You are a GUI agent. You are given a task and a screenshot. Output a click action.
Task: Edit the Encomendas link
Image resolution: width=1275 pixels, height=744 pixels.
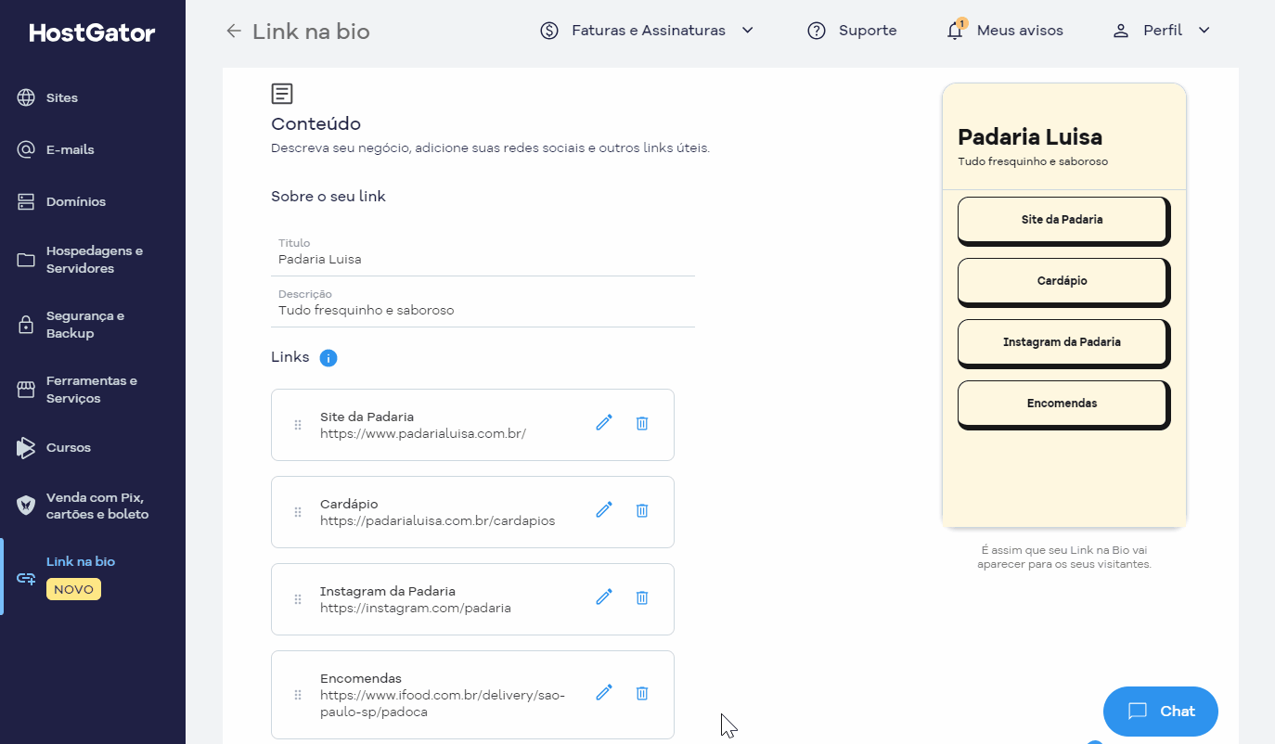tap(604, 693)
